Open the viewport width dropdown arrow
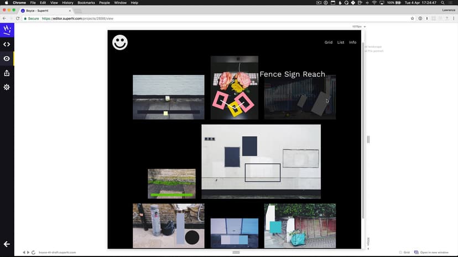Screen dimensions: 458x257 point(365,26)
